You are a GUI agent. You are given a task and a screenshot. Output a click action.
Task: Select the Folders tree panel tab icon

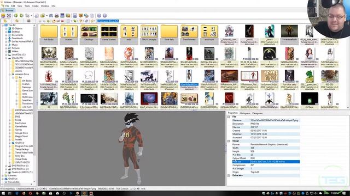tap(5, 21)
